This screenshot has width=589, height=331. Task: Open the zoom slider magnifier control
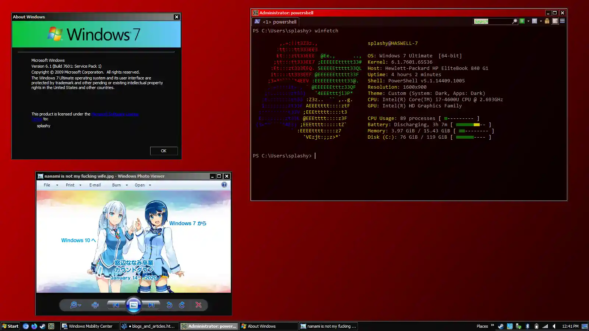75,305
